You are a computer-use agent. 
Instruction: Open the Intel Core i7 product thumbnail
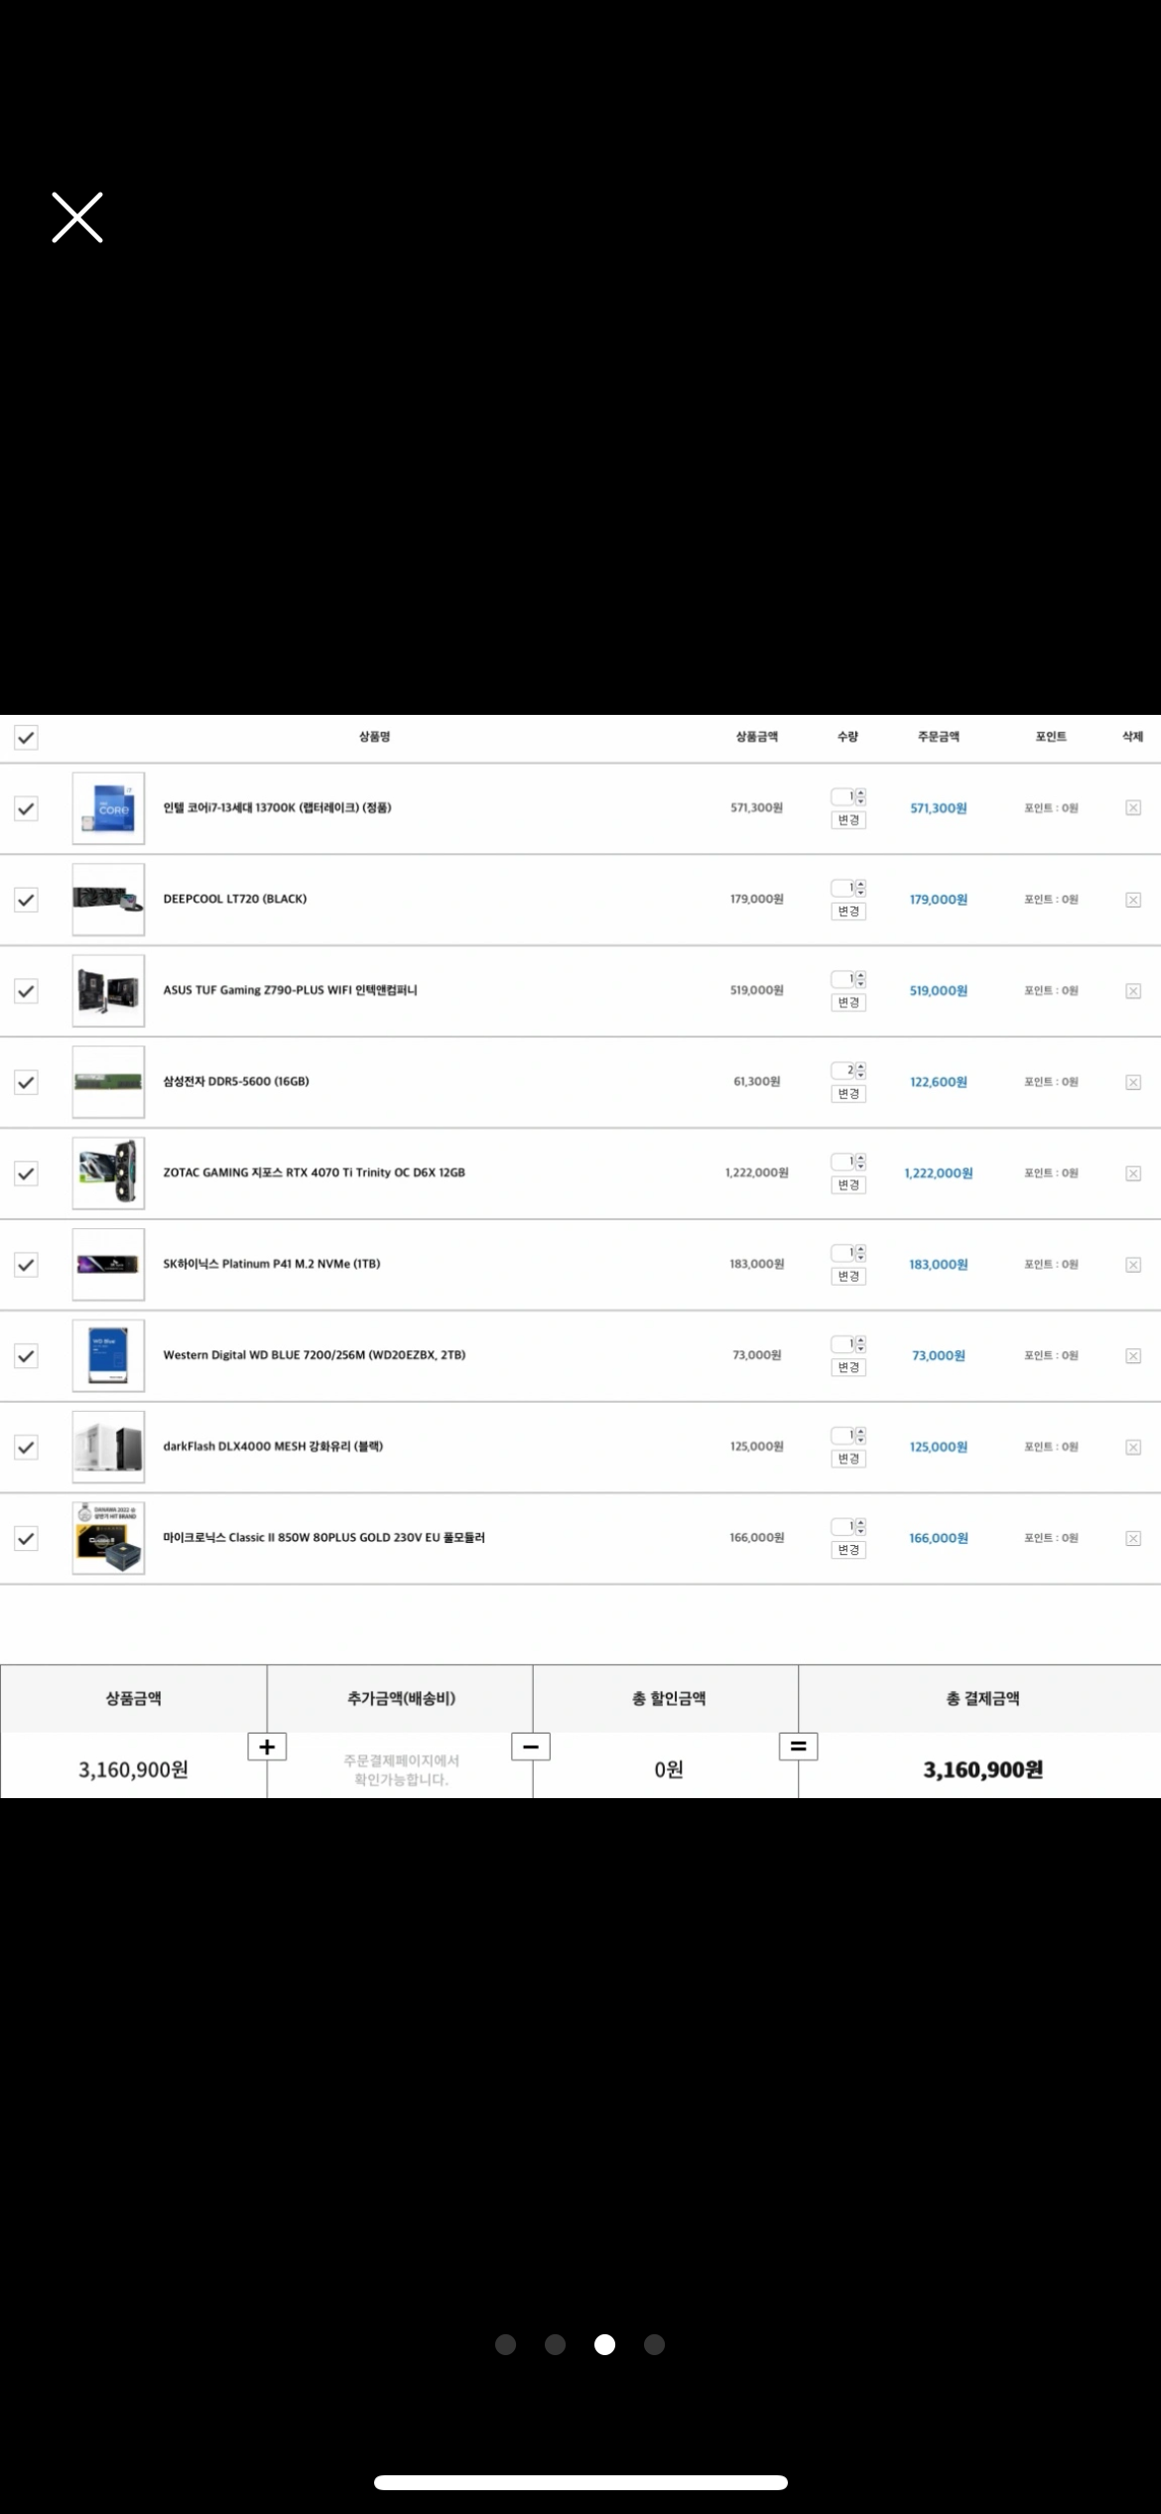[x=108, y=808]
